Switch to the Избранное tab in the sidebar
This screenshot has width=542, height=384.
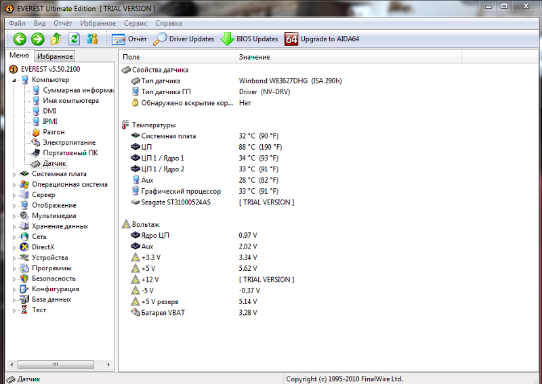pyautogui.click(x=55, y=56)
